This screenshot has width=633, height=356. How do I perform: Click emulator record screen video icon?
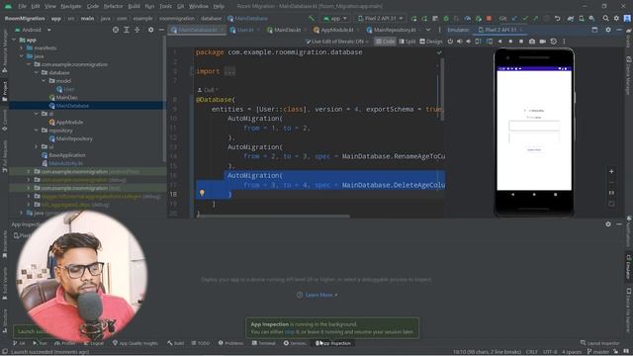[543, 42]
